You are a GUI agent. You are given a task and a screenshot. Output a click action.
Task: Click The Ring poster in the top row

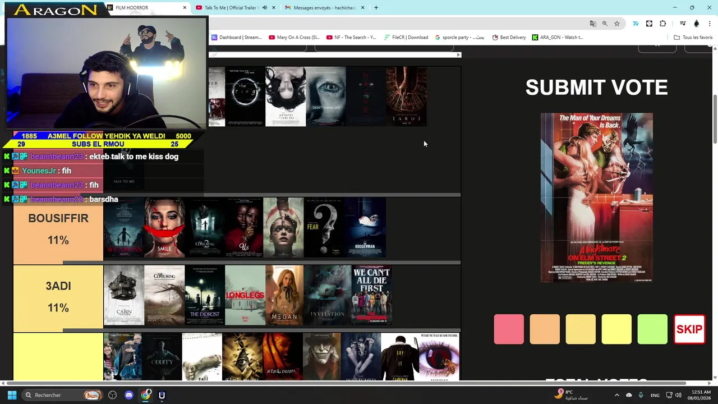pos(245,97)
